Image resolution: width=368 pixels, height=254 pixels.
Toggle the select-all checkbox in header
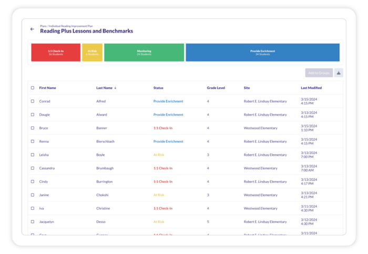[33, 88]
